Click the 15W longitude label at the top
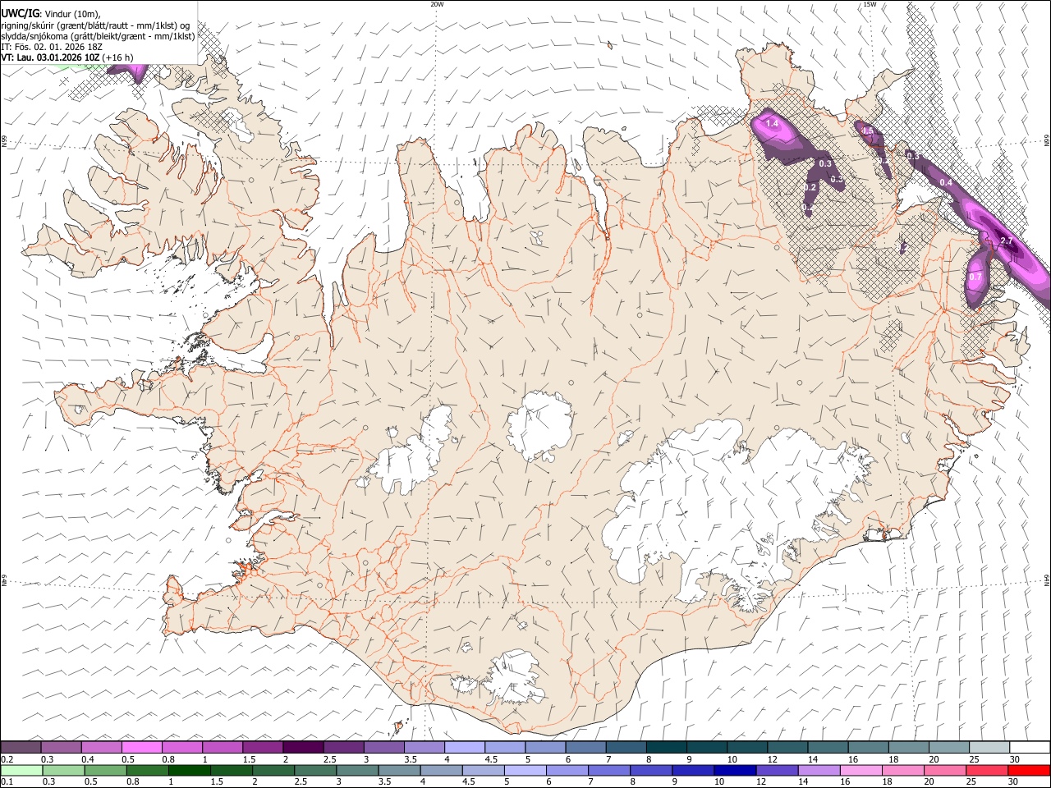 click(870, 4)
